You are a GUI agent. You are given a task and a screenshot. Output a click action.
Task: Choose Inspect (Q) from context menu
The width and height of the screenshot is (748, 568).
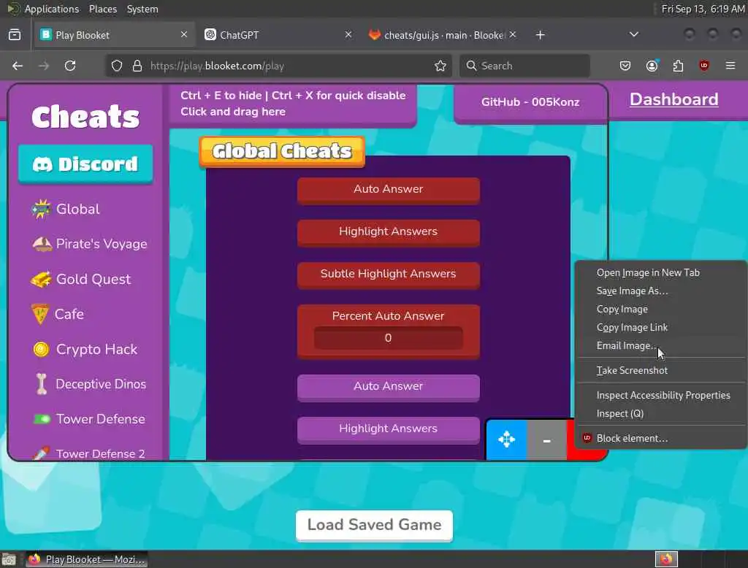(x=660, y=413)
